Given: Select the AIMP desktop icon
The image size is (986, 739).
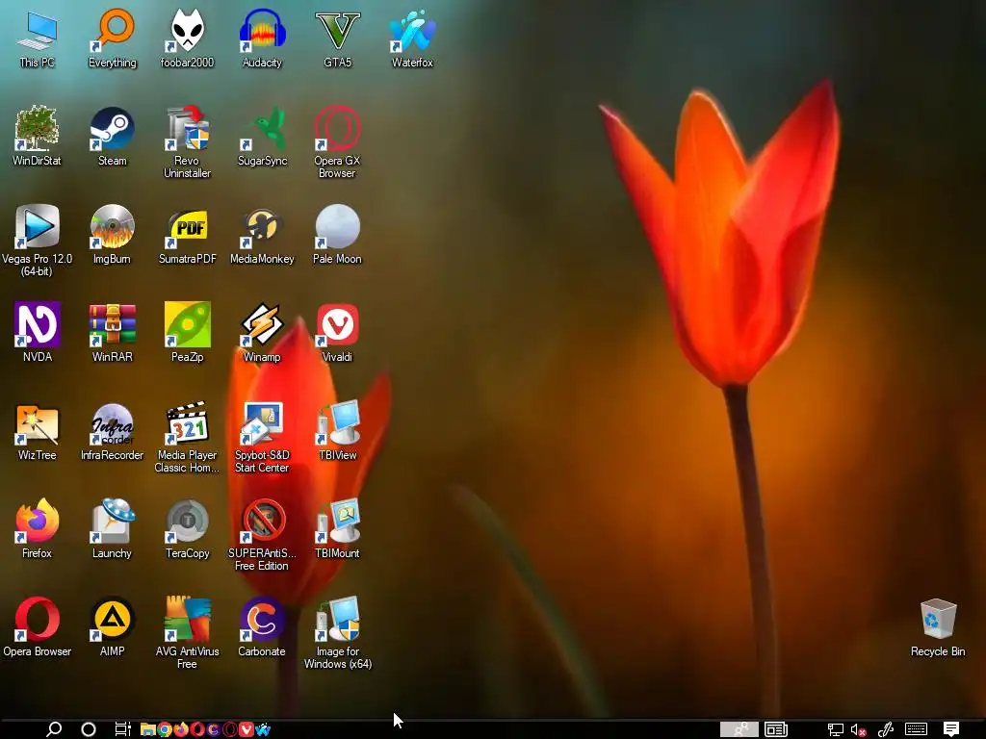Looking at the screenshot, I should (113, 627).
